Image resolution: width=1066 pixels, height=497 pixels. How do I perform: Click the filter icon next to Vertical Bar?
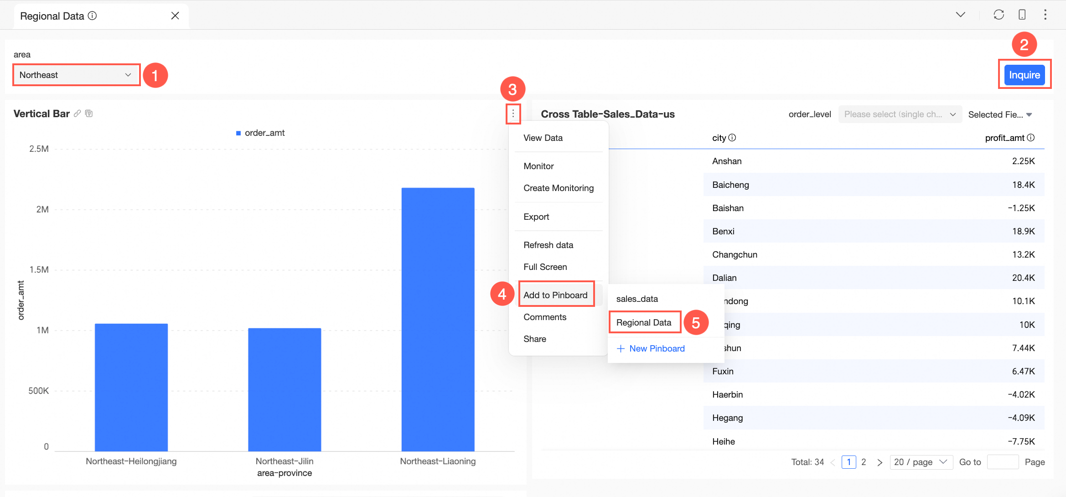pos(89,114)
